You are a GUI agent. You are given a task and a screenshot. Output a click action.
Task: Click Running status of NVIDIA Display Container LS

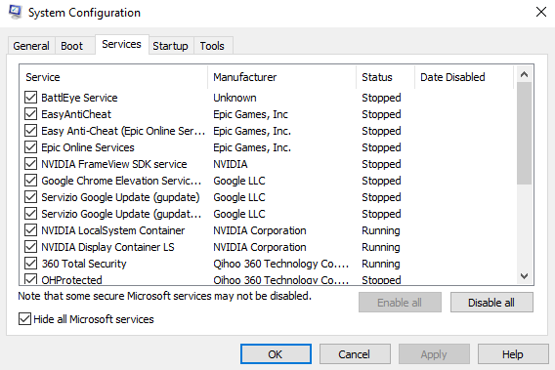[x=381, y=247]
